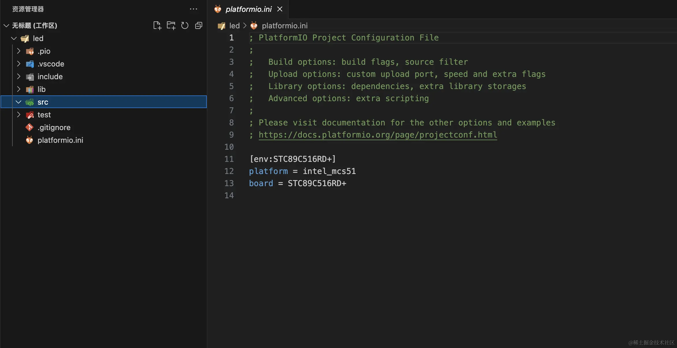The width and height of the screenshot is (677, 348).
Task: Open the docs.platformio.org projectconf link
Action: click(378, 135)
